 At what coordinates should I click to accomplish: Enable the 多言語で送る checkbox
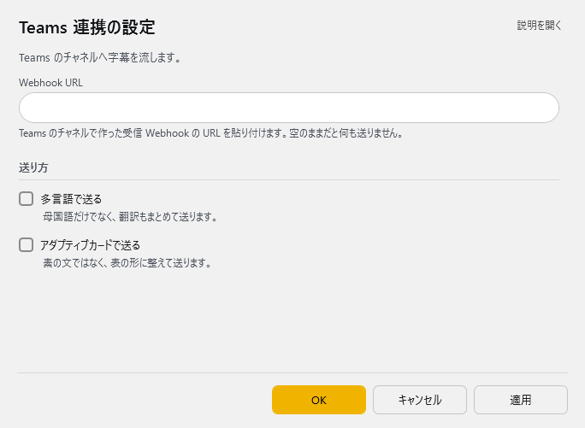27,199
